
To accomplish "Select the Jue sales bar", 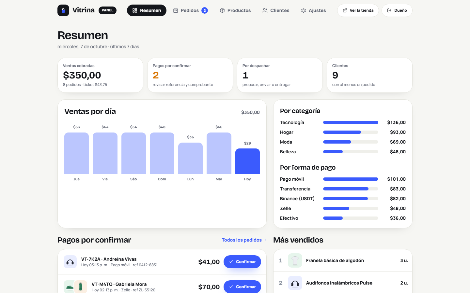I will point(76,153).
